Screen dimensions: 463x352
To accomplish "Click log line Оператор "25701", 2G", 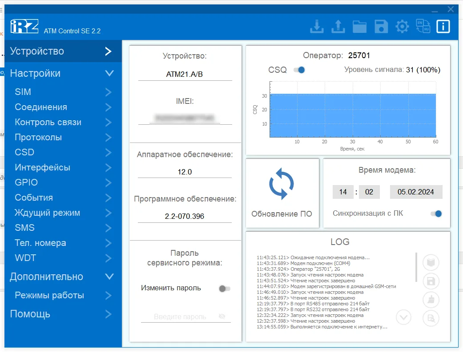I will pos(298,269).
